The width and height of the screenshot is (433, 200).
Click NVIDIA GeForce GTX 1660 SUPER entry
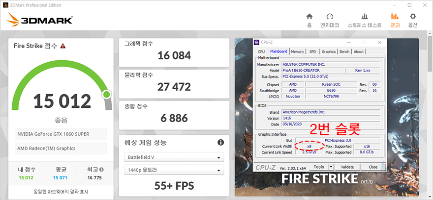coord(61,134)
